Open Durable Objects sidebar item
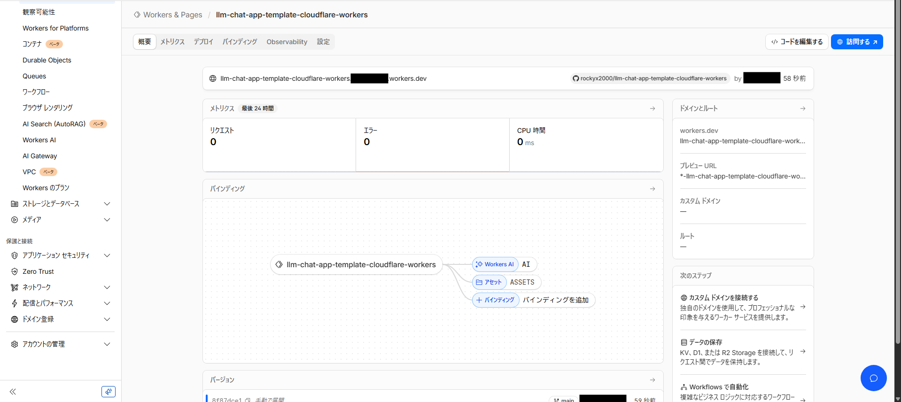901x402 pixels. (x=47, y=60)
